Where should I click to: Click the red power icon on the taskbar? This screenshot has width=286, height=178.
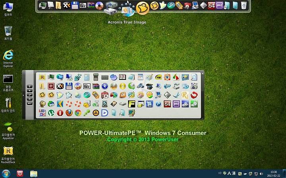[x=20, y=174]
